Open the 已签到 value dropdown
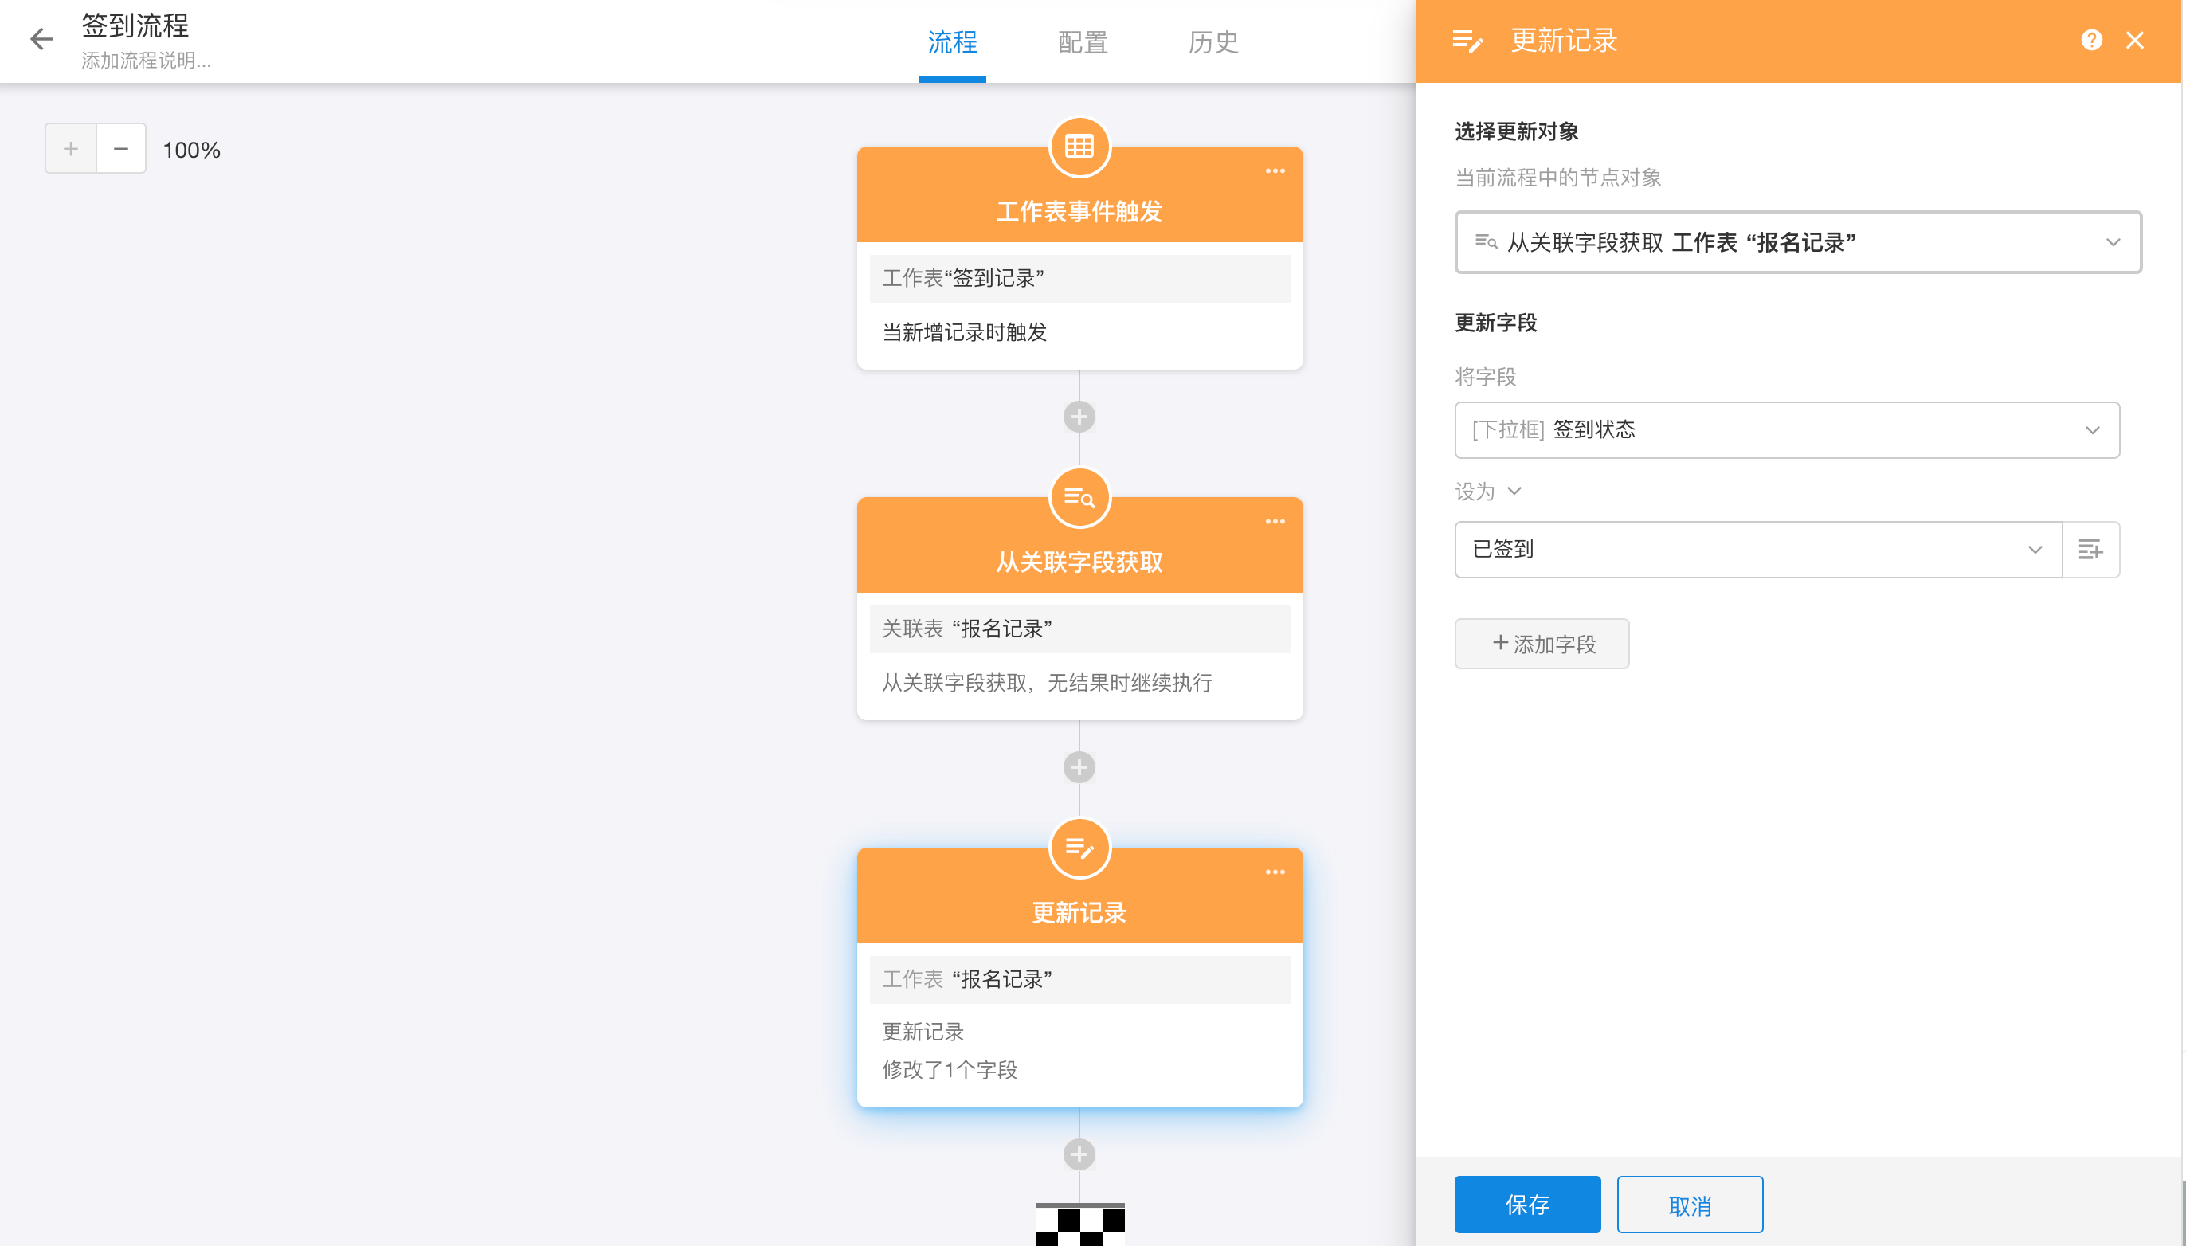The height and width of the screenshot is (1246, 2186). 2035,550
